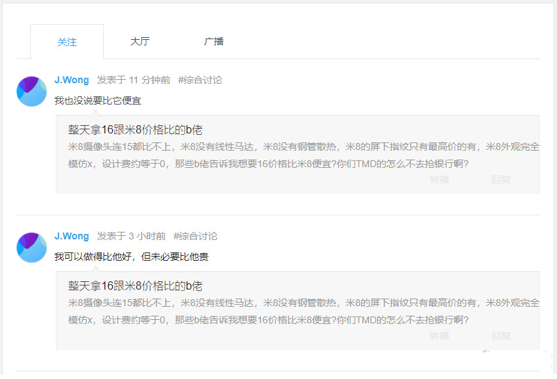
Task: Click the 发表于 11 分钟前 timestamp
Action: tap(134, 80)
